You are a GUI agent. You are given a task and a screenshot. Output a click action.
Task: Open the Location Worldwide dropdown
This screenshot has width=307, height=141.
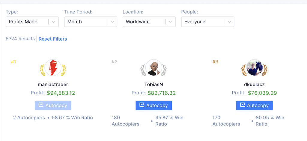pos(149,22)
